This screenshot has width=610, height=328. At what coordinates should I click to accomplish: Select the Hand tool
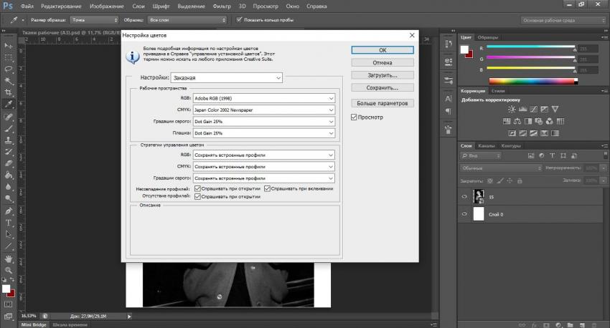coord(9,258)
